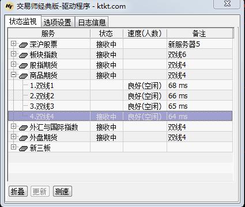
Task: Open the 日志信息 tab
Action: pos(92,22)
